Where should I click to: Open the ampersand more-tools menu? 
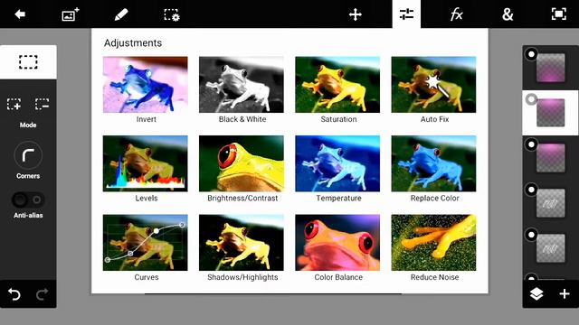(508, 14)
